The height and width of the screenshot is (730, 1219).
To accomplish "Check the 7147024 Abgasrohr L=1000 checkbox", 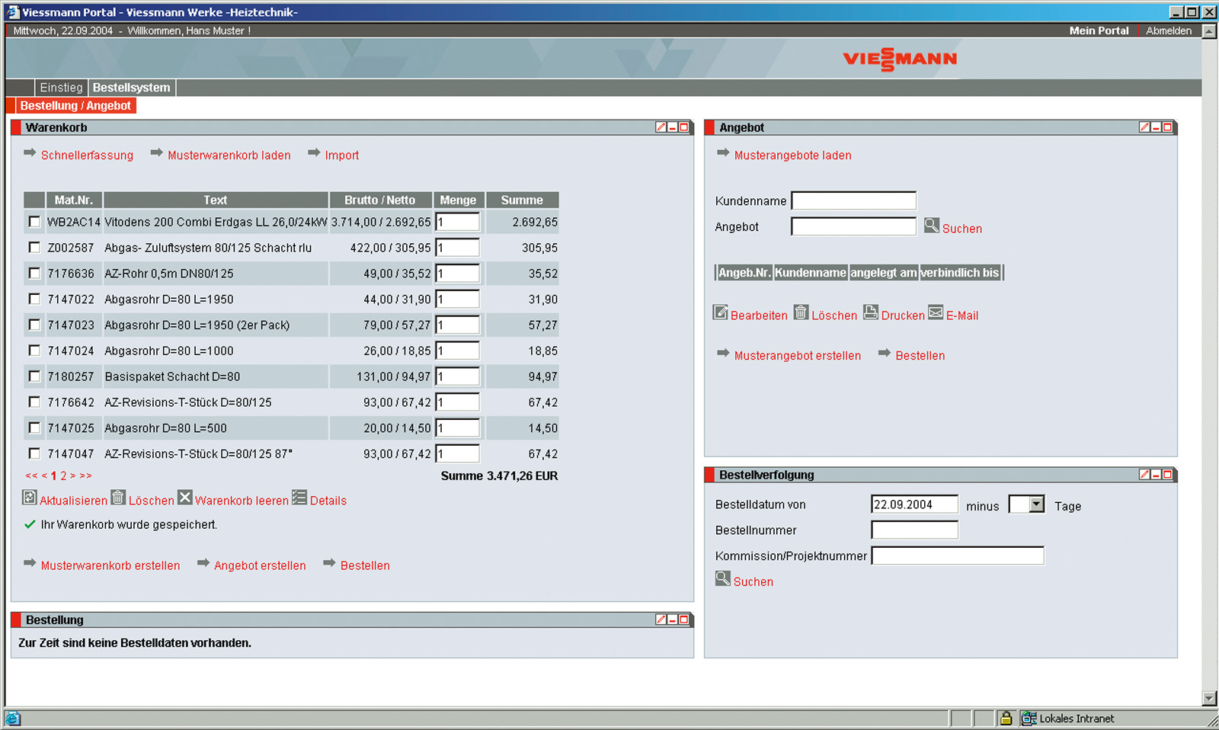I will 34,351.
